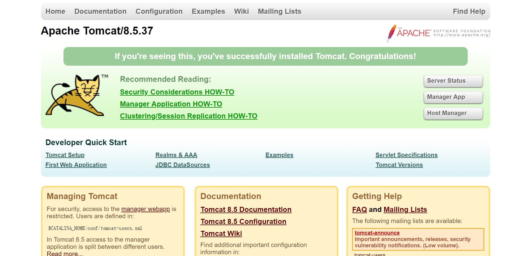Open Mailing Lists in the top nav
518x256 pixels.
[x=280, y=11]
